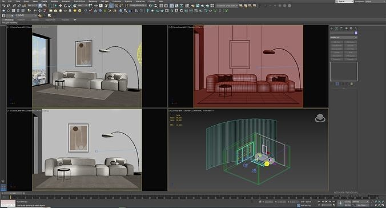Open the Selection Filter dropdown

click(x=33, y=5)
